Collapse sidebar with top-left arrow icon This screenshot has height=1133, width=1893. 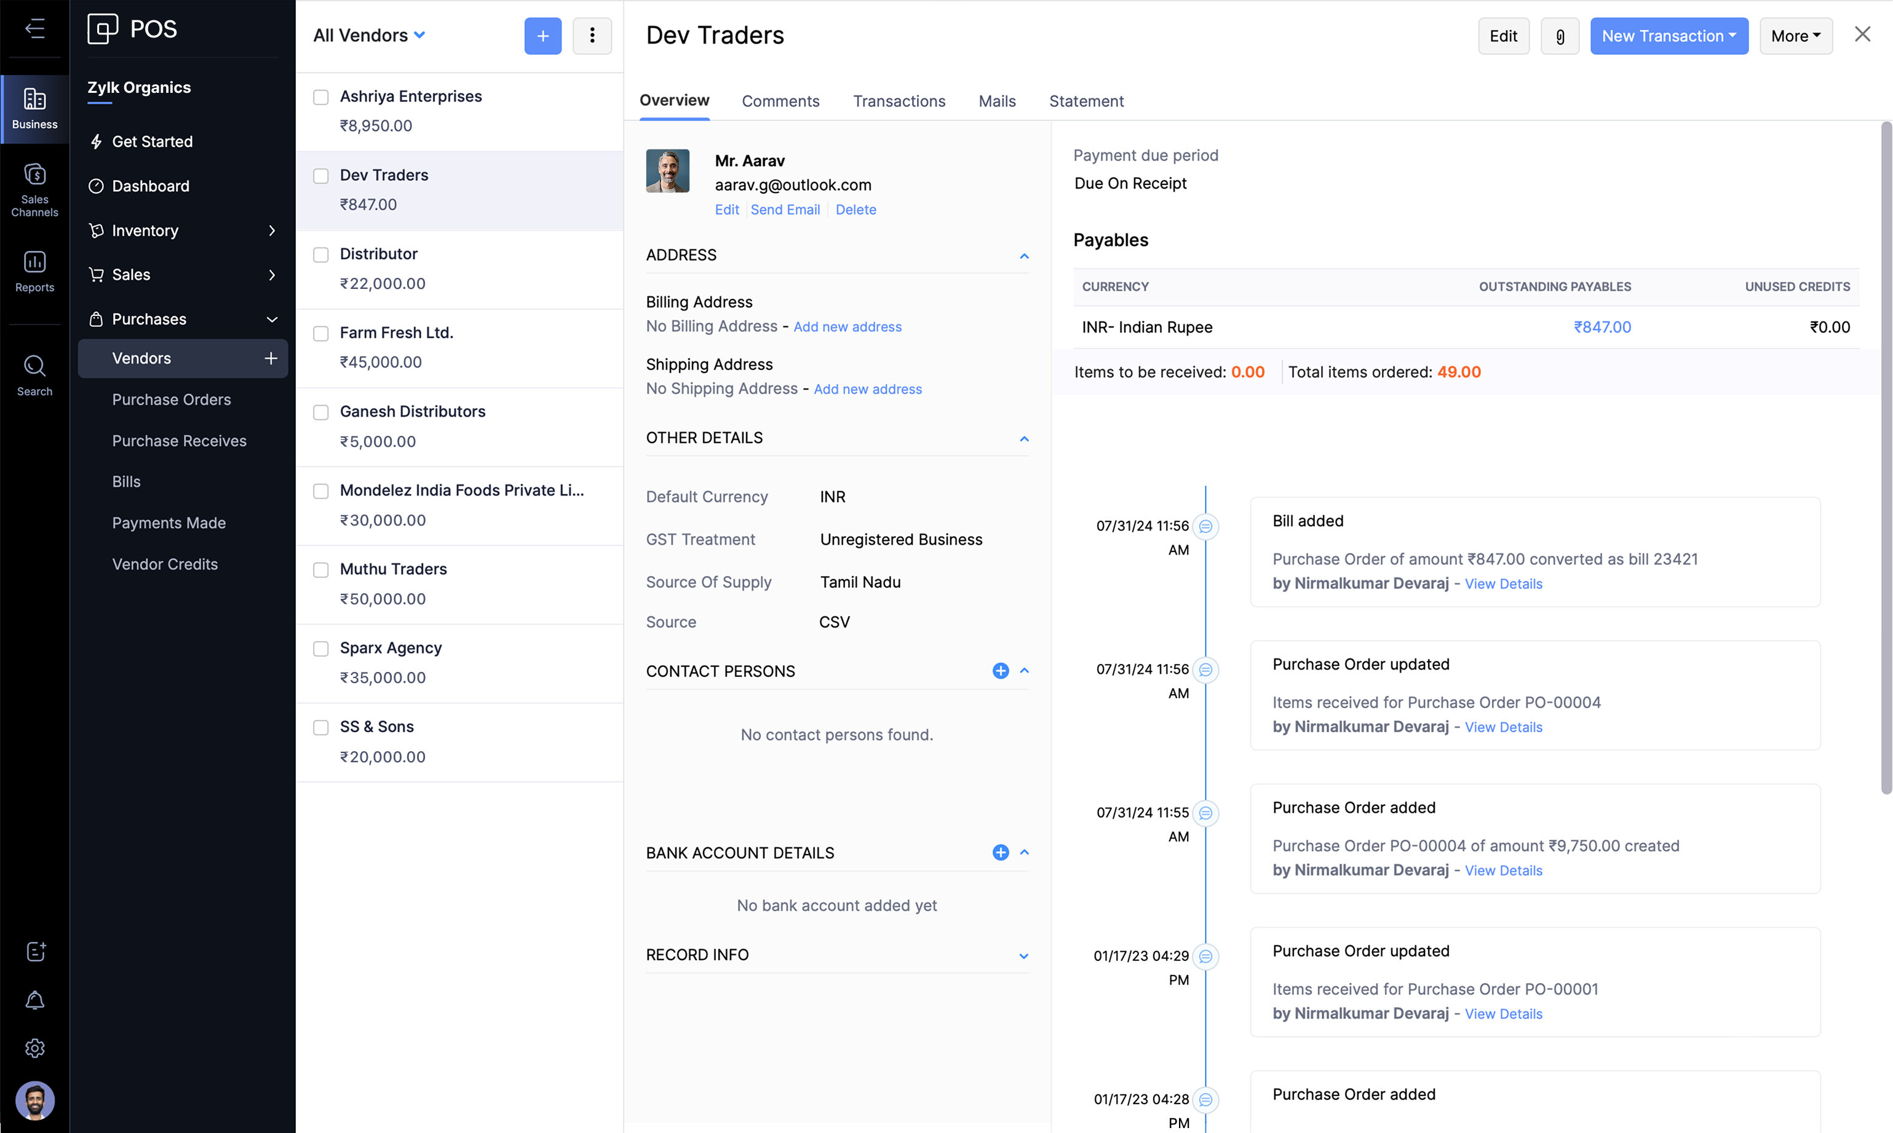(x=34, y=29)
